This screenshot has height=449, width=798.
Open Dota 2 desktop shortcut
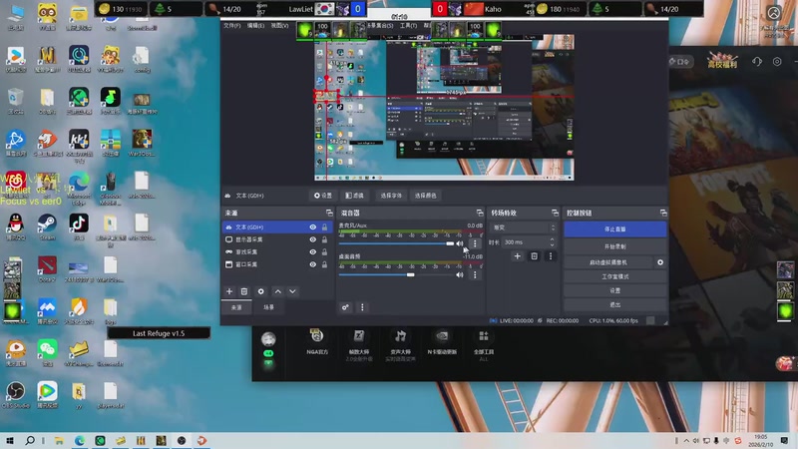(47, 269)
